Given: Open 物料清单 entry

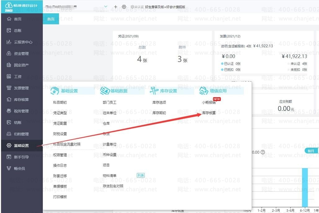Looking at the screenshot, I should 110,175.
